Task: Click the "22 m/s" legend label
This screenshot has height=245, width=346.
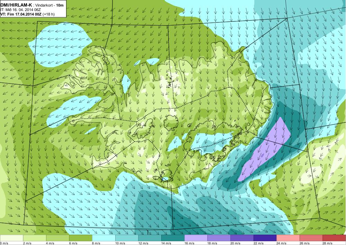Action: 258,243
